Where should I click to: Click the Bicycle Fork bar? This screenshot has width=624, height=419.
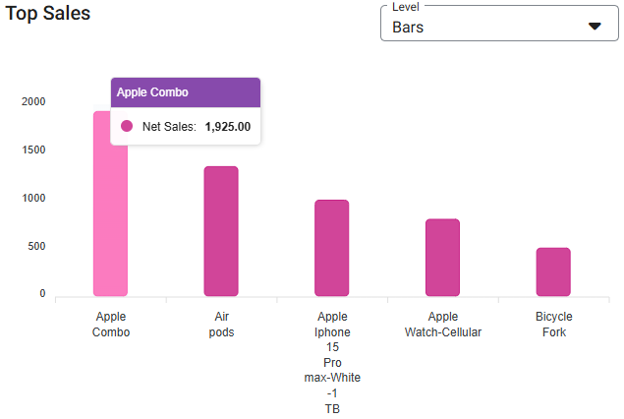(553, 271)
